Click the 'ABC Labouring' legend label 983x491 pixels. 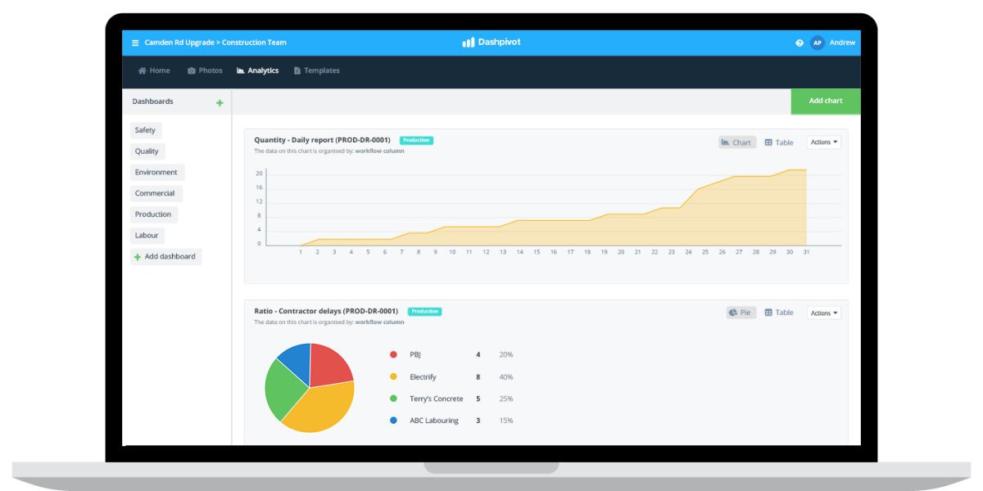click(x=434, y=421)
